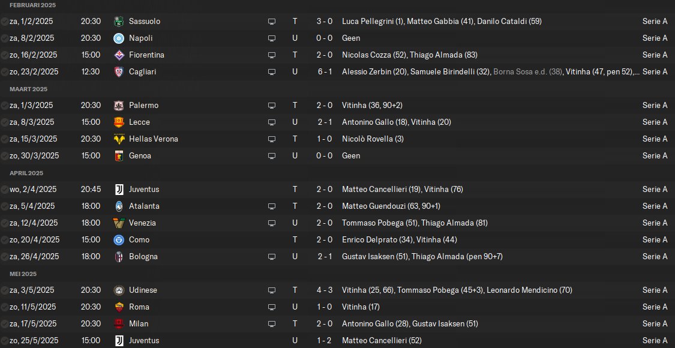Image resolution: width=675 pixels, height=348 pixels.
Task: Select the Atalanta club crest
Action: pos(119,206)
